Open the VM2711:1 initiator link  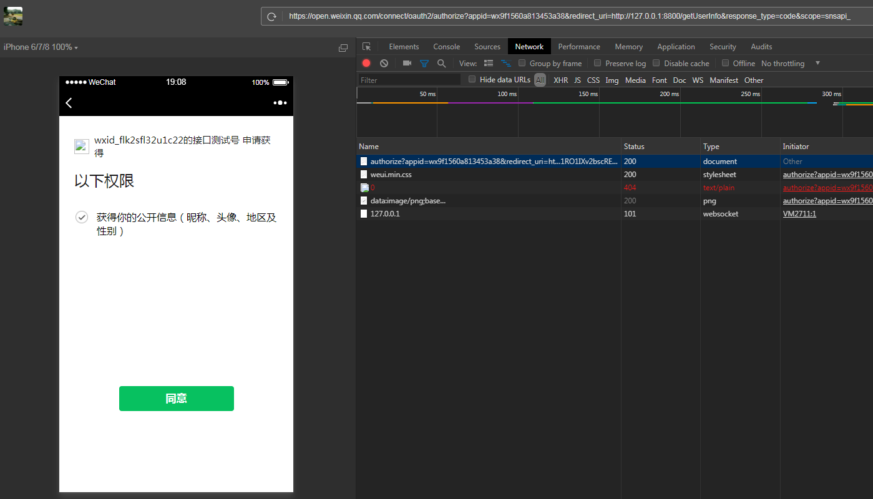pos(799,214)
